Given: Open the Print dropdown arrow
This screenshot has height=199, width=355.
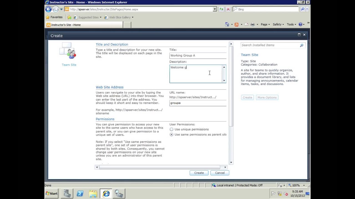Looking at the screenshot, I should tap(257, 25).
